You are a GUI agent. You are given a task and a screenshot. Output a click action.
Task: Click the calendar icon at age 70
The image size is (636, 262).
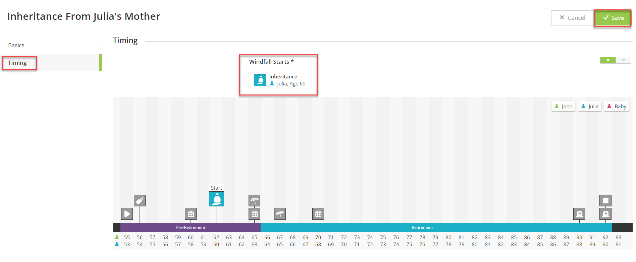click(x=318, y=214)
